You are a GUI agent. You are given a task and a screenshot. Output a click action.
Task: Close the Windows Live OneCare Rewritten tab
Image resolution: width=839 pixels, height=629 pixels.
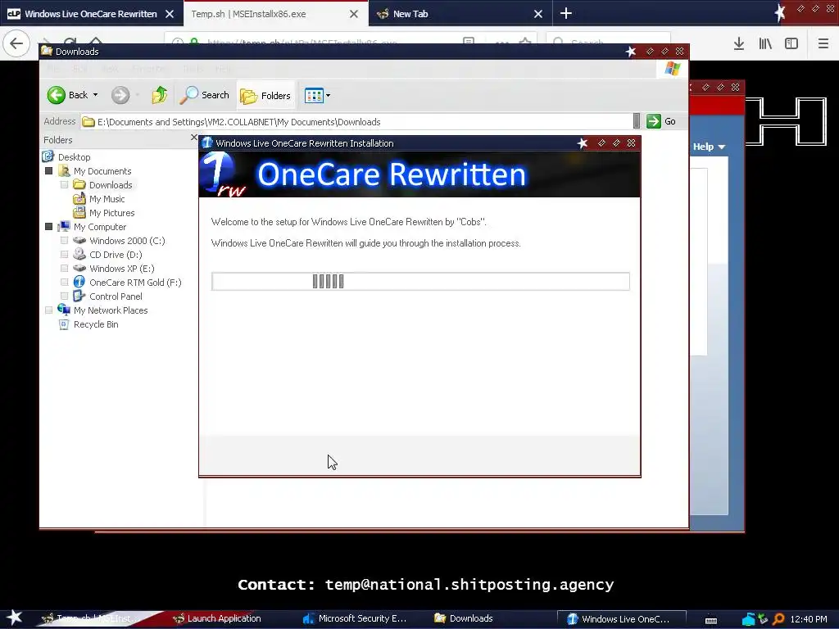point(170,14)
